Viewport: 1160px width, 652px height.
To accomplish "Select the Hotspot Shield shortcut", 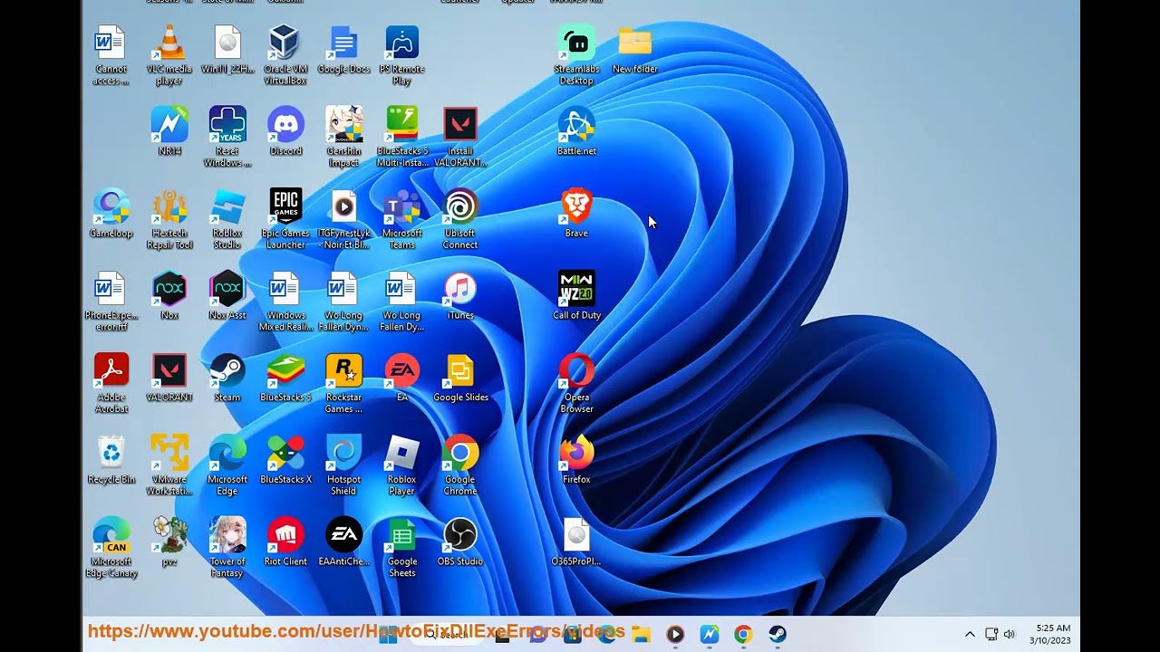I will (343, 465).
